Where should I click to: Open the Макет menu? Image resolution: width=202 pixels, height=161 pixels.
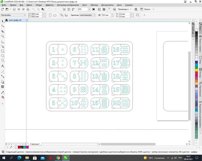click(x=29, y=5)
